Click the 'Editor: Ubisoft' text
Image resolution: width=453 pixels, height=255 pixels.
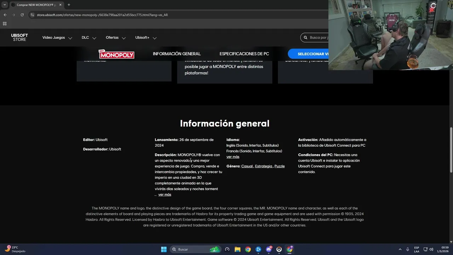(x=95, y=140)
